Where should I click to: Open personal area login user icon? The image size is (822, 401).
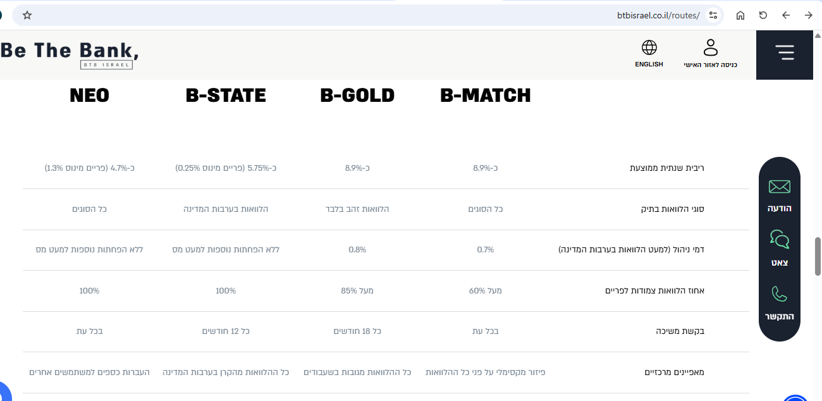(x=711, y=53)
